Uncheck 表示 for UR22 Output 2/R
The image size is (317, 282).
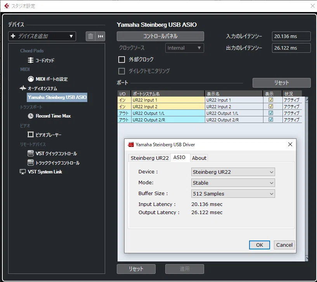271,119
